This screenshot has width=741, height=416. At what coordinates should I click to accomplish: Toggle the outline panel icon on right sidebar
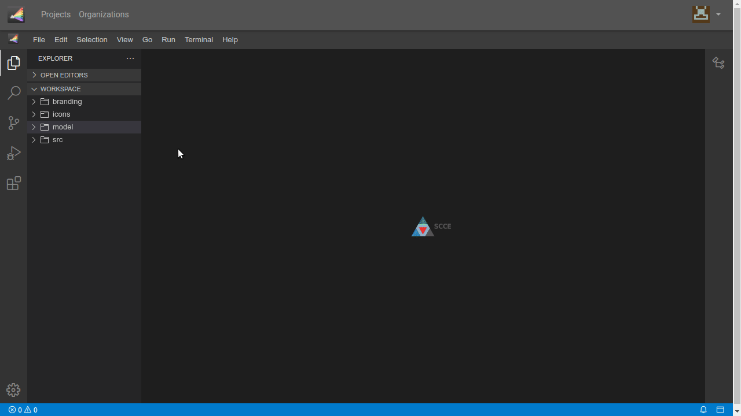pos(718,63)
